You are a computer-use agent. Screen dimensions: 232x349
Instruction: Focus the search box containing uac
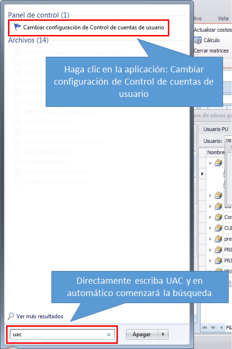[x=62, y=334]
